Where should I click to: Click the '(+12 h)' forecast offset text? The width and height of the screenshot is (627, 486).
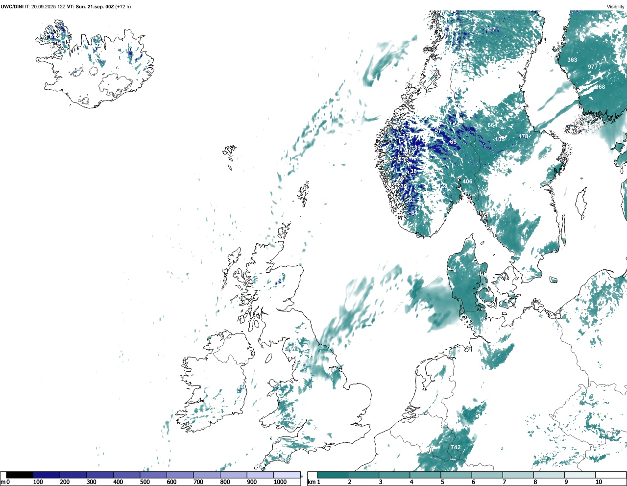click(x=123, y=7)
